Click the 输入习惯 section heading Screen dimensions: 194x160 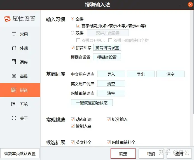56,19
